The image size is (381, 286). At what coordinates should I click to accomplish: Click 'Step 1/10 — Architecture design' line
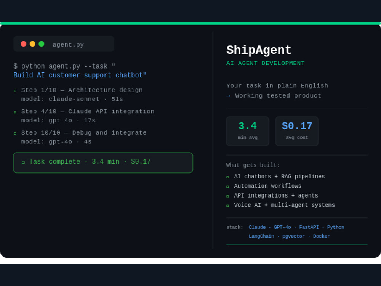click(x=82, y=90)
